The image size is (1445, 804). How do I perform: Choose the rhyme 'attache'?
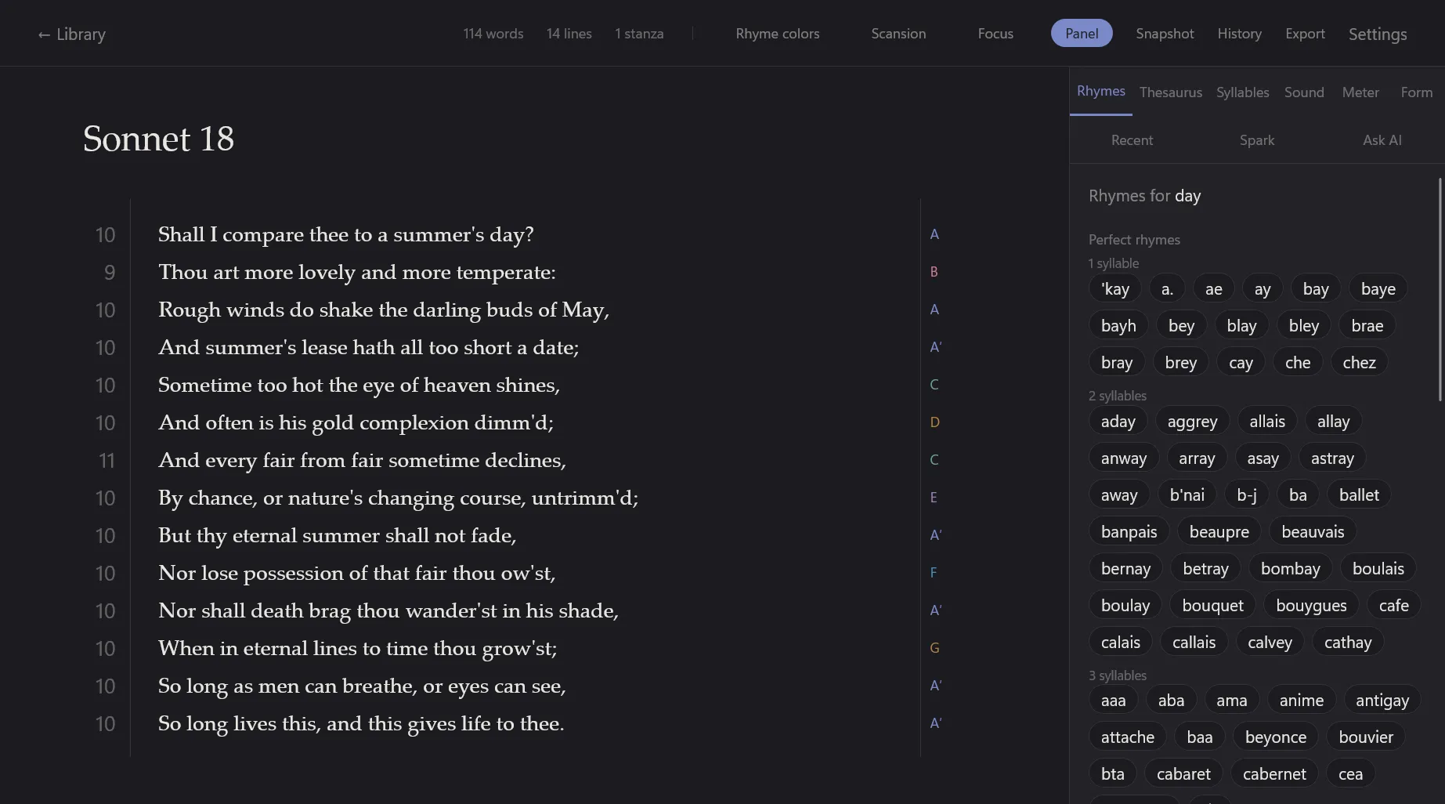click(1127, 737)
